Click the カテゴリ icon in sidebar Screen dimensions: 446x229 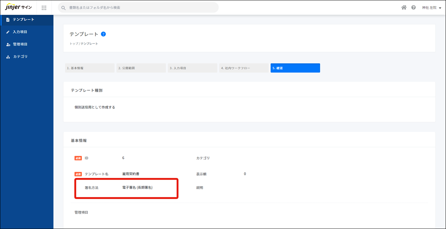point(8,57)
